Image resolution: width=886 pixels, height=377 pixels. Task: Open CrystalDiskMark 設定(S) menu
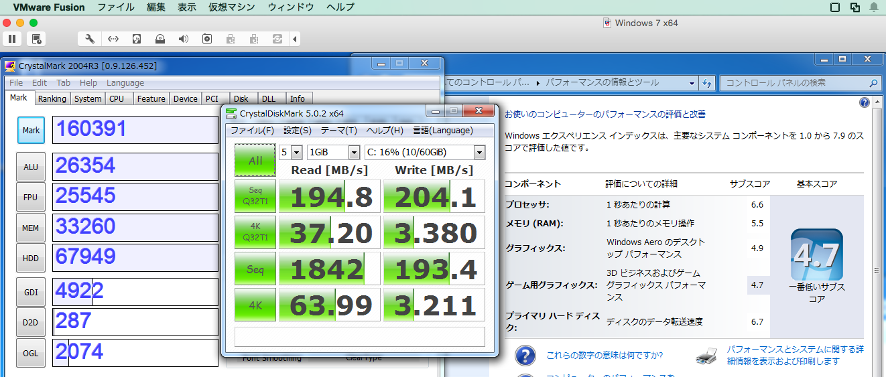[x=298, y=131]
